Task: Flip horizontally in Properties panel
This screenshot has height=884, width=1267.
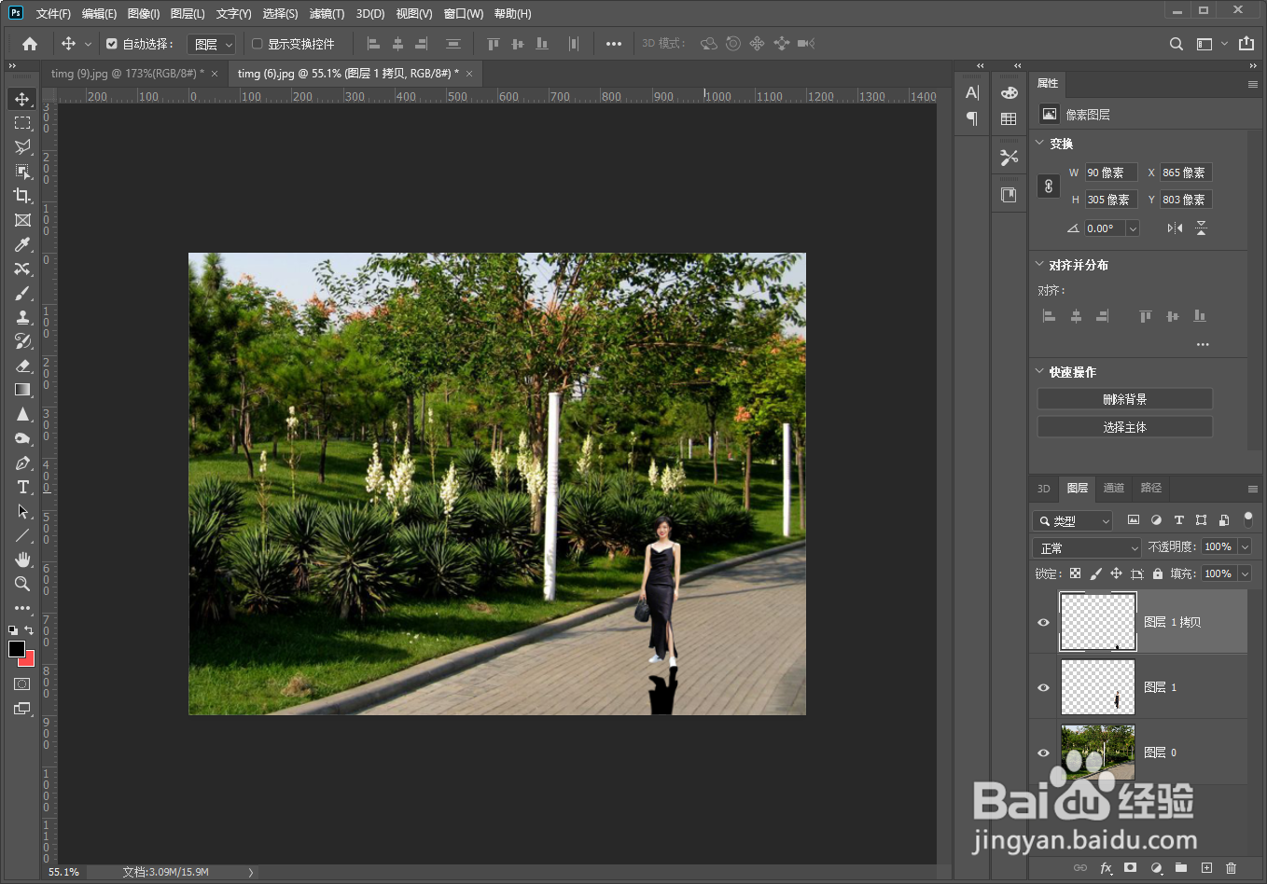Action: 1175,228
